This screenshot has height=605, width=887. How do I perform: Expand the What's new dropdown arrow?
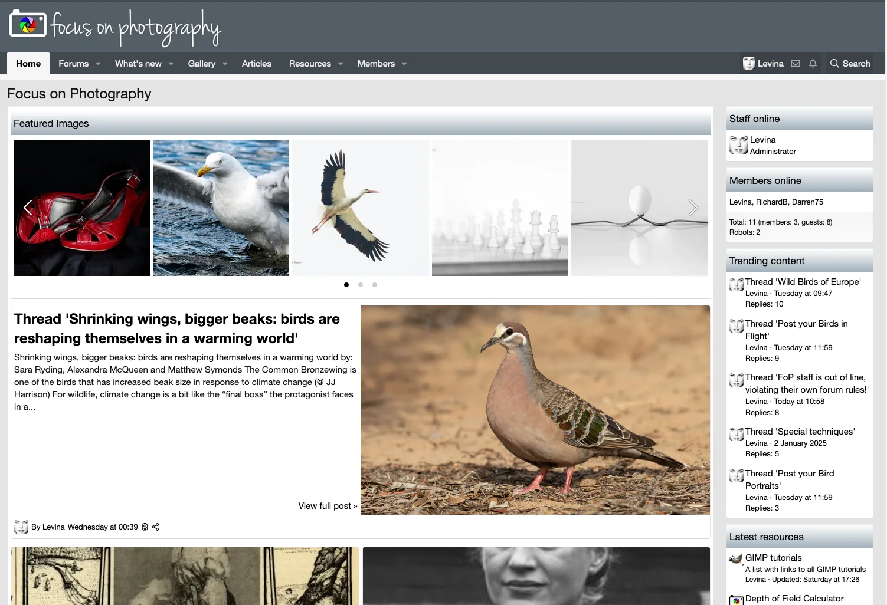point(171,64)
